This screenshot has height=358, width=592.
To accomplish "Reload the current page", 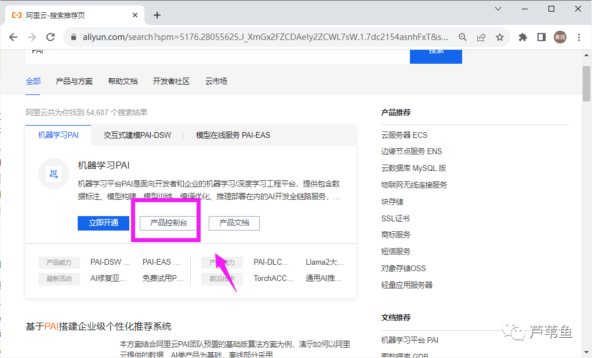I will 50,37.
